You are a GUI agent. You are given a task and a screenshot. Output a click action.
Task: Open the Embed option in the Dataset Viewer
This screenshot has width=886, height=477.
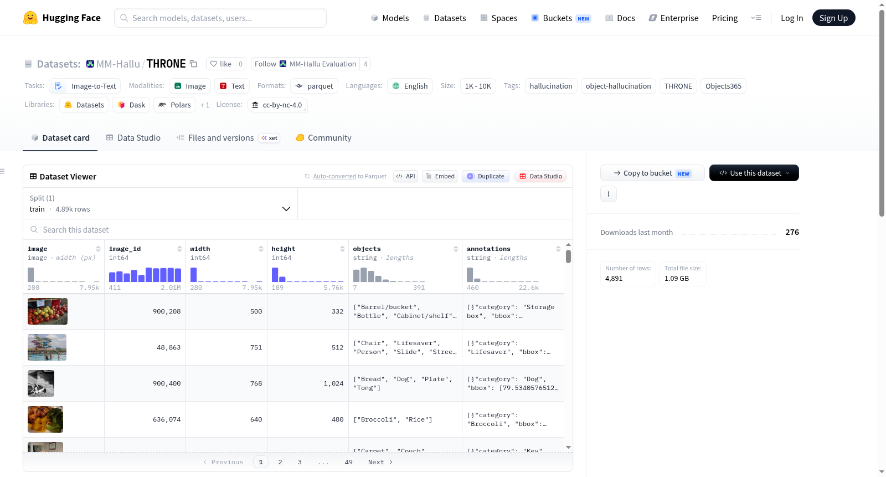coord(440,176)
